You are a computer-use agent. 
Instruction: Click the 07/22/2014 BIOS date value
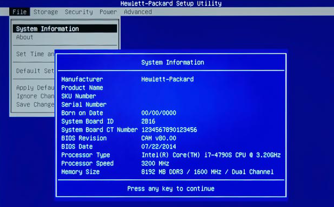coord(159,147)
